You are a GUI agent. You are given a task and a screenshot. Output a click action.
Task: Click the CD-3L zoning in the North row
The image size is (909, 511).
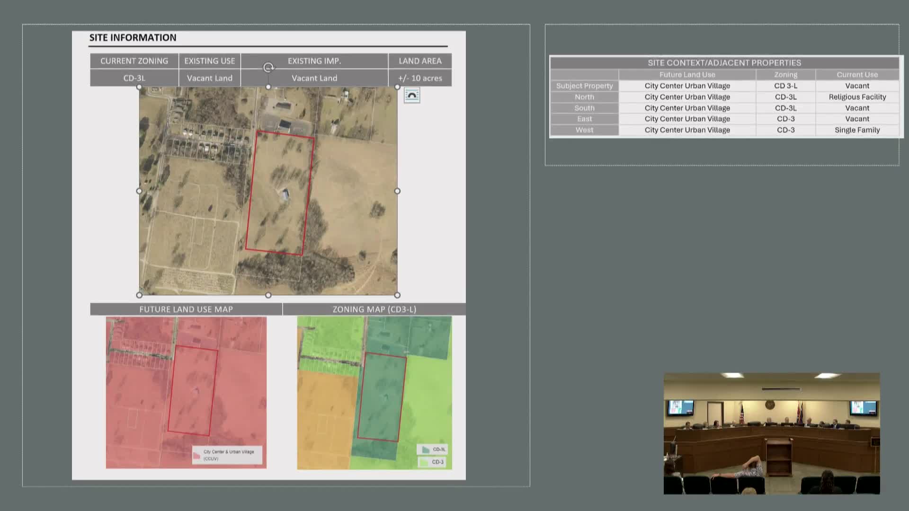pyautogui.click(x=786, y=97)
